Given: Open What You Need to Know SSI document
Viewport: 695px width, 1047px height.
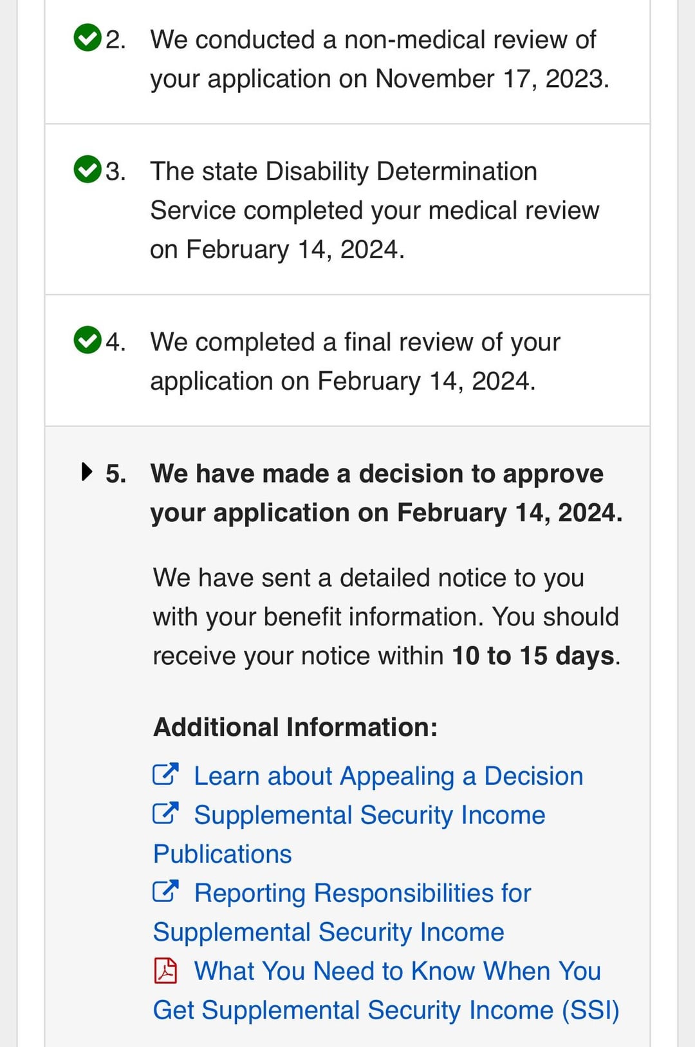Looking at the screenshot, I should tap(397, 972).
